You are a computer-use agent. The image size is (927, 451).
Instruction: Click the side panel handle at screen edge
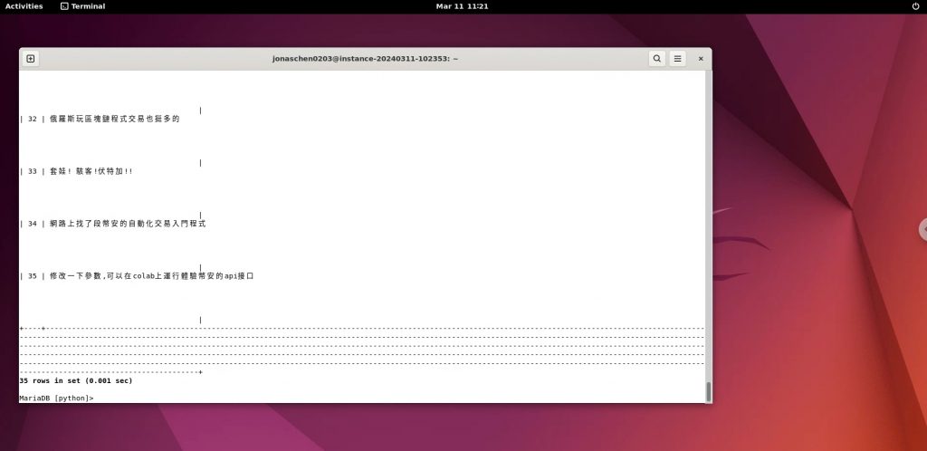click(922, 229)
